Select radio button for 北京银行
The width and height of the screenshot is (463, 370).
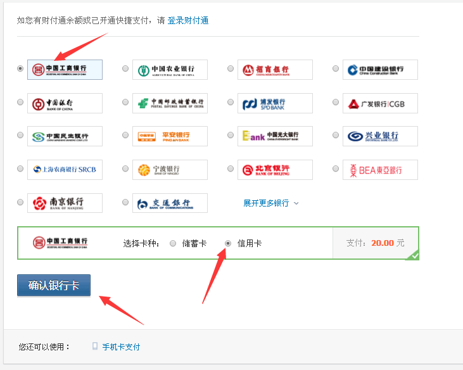(x=231, y=169)
